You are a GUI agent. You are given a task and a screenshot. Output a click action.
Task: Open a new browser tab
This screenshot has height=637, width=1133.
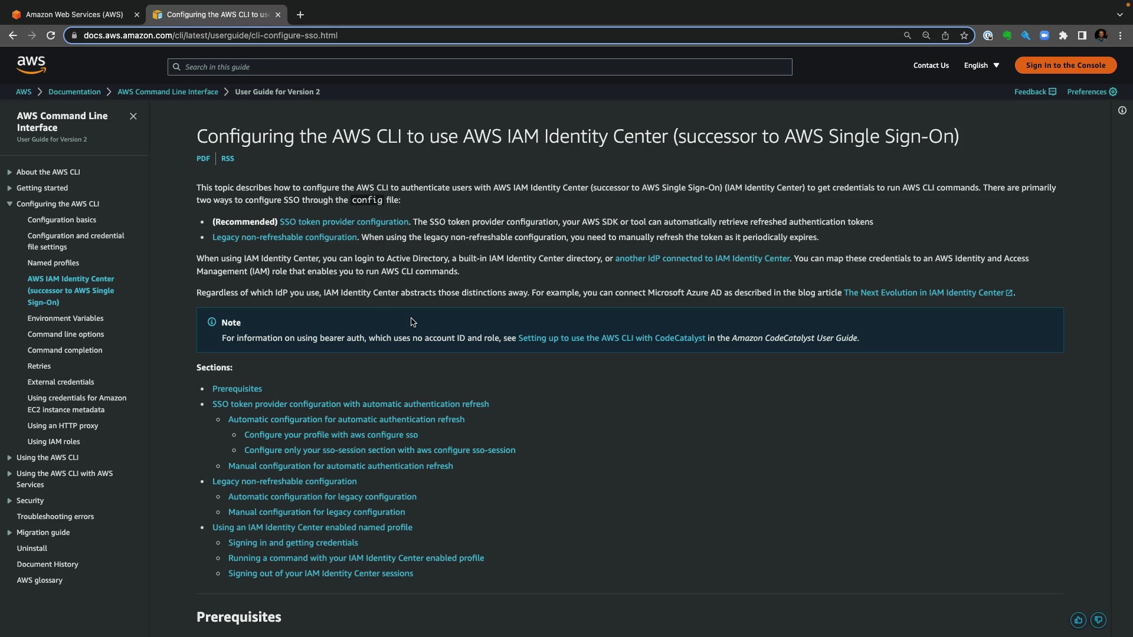pos(300,15)
